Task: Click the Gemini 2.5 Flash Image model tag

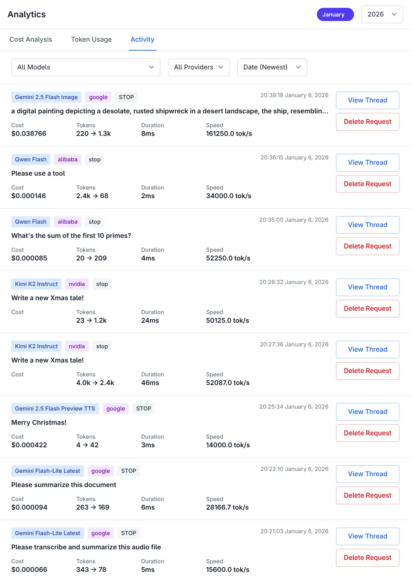Action: click(46, 97)
